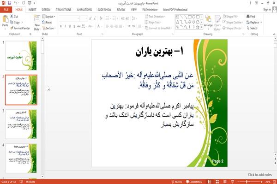The height and width of the screenshot is (184, 277).
Task: Open the Layout dropdown
Action: 48,17
